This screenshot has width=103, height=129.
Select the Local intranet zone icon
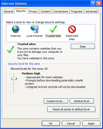[34, 29]
